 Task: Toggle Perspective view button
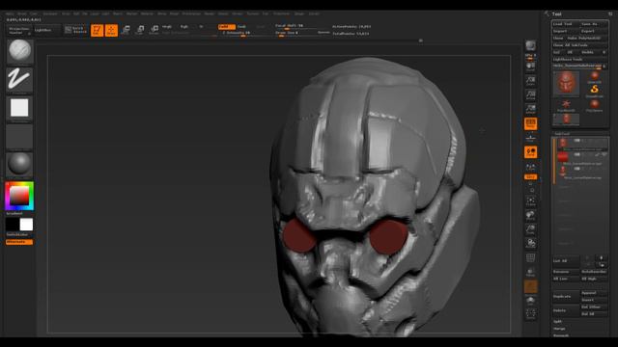tap(530, 123)
